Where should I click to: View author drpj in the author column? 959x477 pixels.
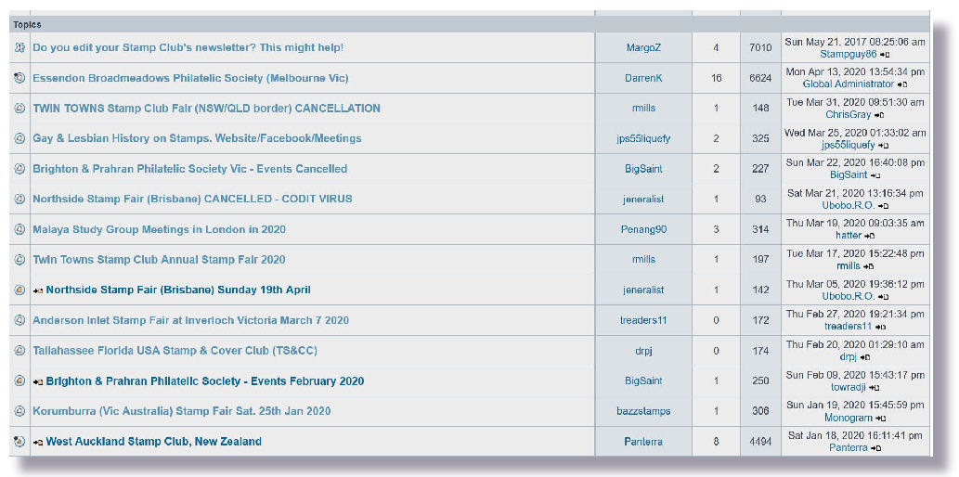point(643,351)
